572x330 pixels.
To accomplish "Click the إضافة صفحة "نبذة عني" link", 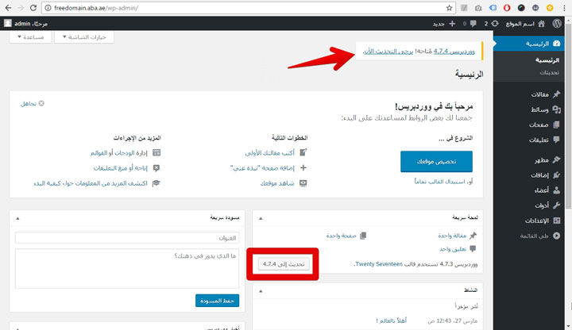I will 262,168.
